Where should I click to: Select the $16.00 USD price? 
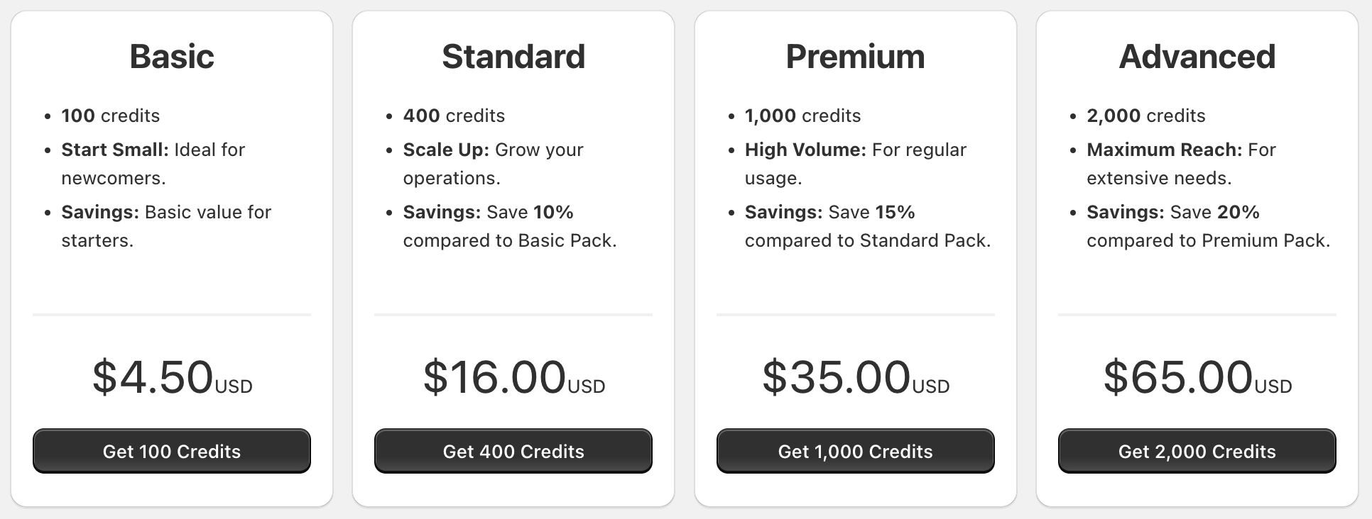pyautogui.click(x=513, y=377)
